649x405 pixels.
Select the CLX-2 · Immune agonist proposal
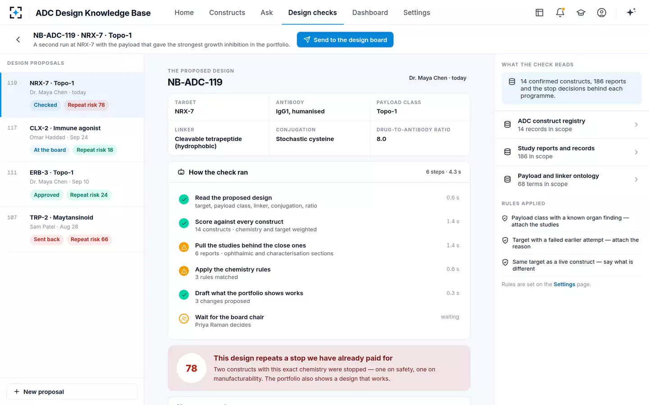72,139
